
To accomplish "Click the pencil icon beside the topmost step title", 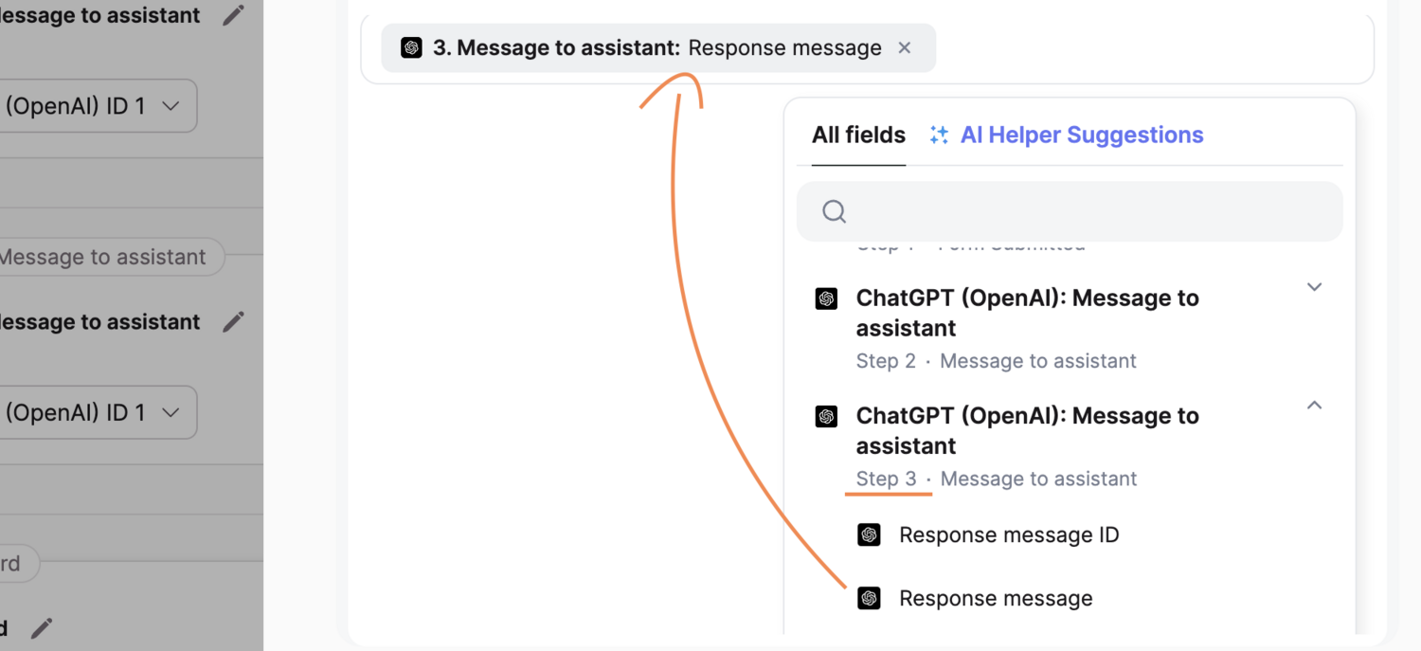I will tap(233, 15).
